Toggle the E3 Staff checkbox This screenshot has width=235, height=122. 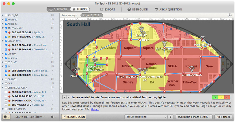click(6, 62)
